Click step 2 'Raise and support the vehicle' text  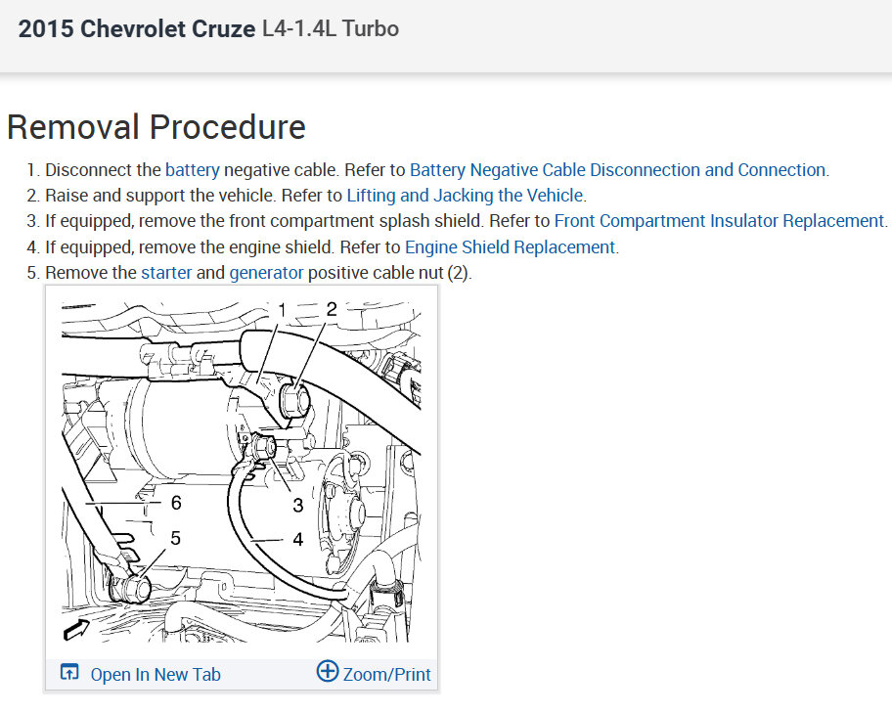tap(161, 196)
